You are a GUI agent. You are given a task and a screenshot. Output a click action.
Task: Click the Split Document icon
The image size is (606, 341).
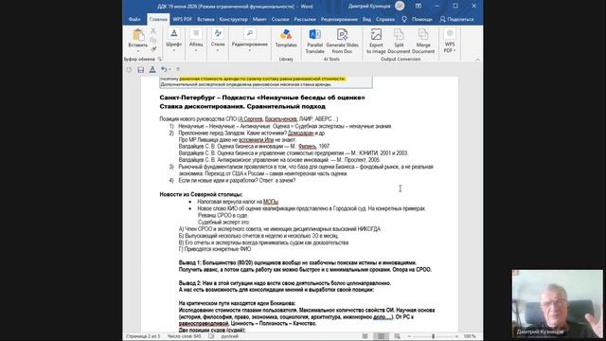click(399, 34)
